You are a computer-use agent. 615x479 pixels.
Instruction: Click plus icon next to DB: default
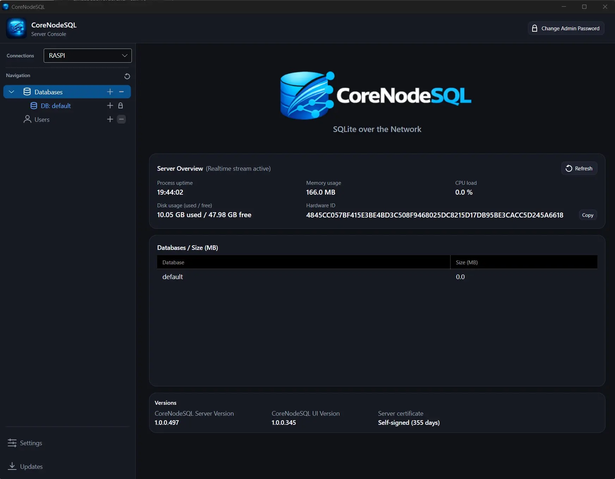[x=110, y=106]
